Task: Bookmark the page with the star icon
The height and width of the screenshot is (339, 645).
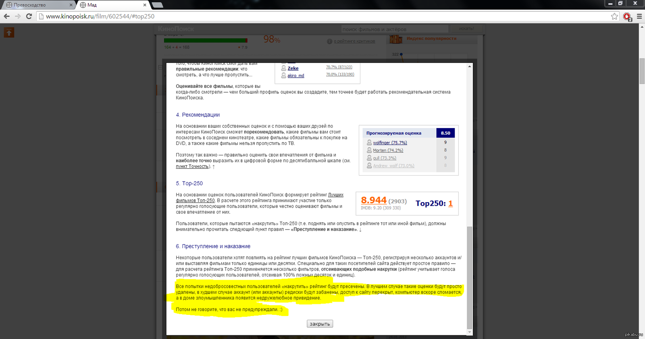Action: [x=614, y=16]
